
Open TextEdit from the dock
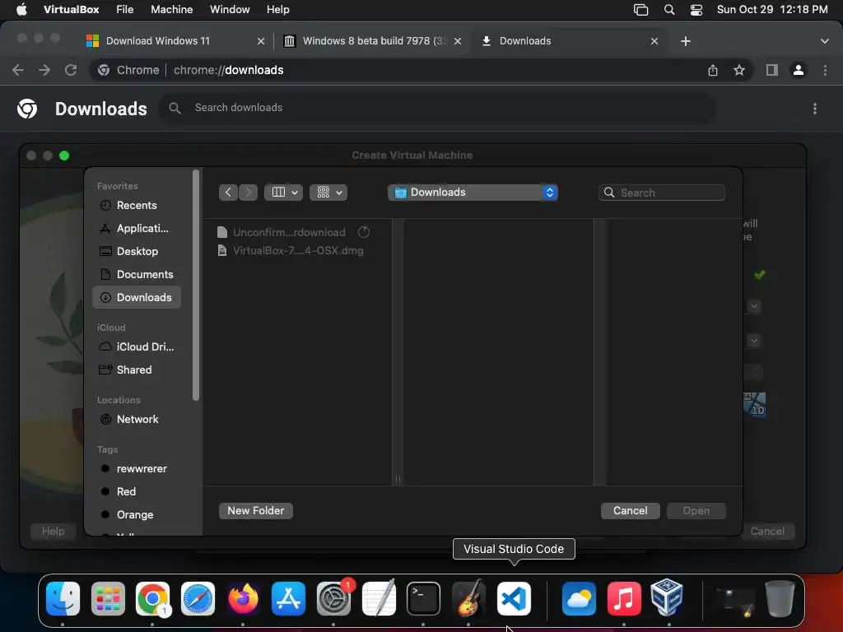click(x=379, y=598)
